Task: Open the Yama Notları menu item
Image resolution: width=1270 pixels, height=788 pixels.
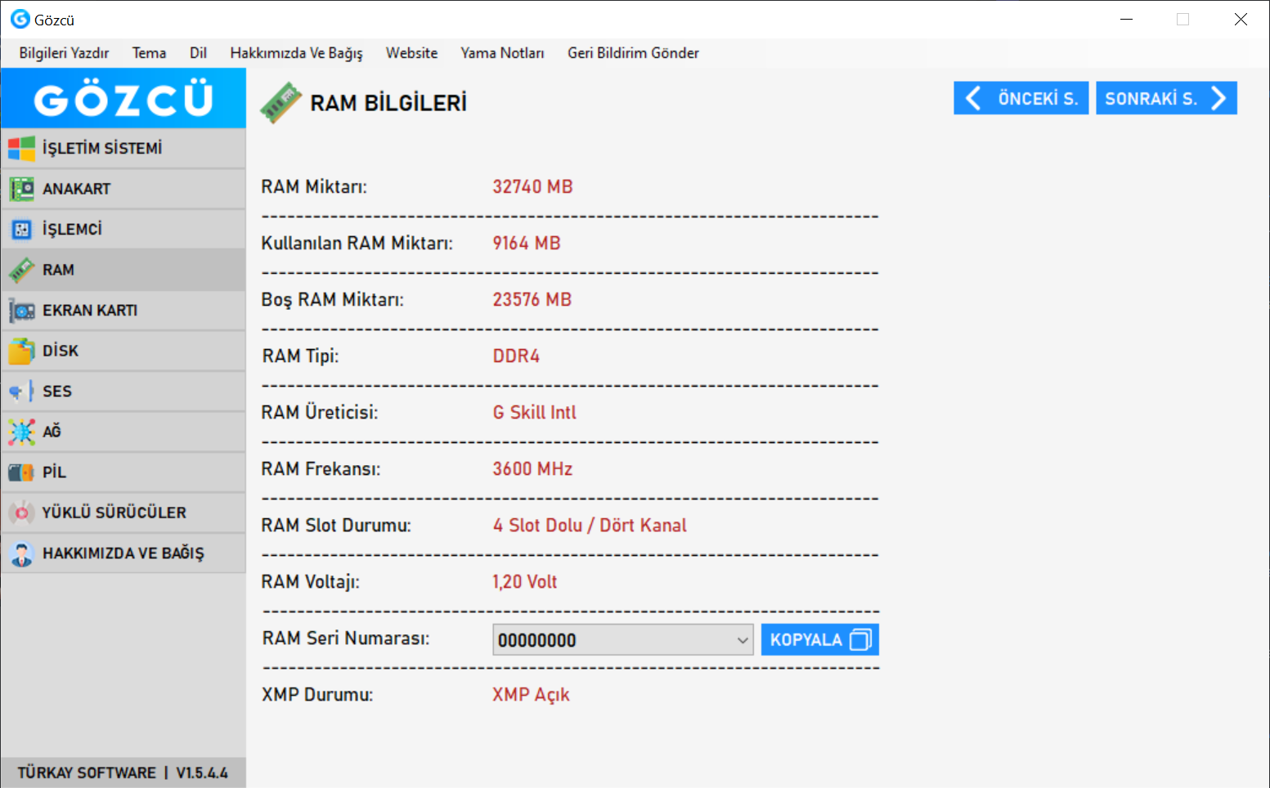Action: [502, 53]
